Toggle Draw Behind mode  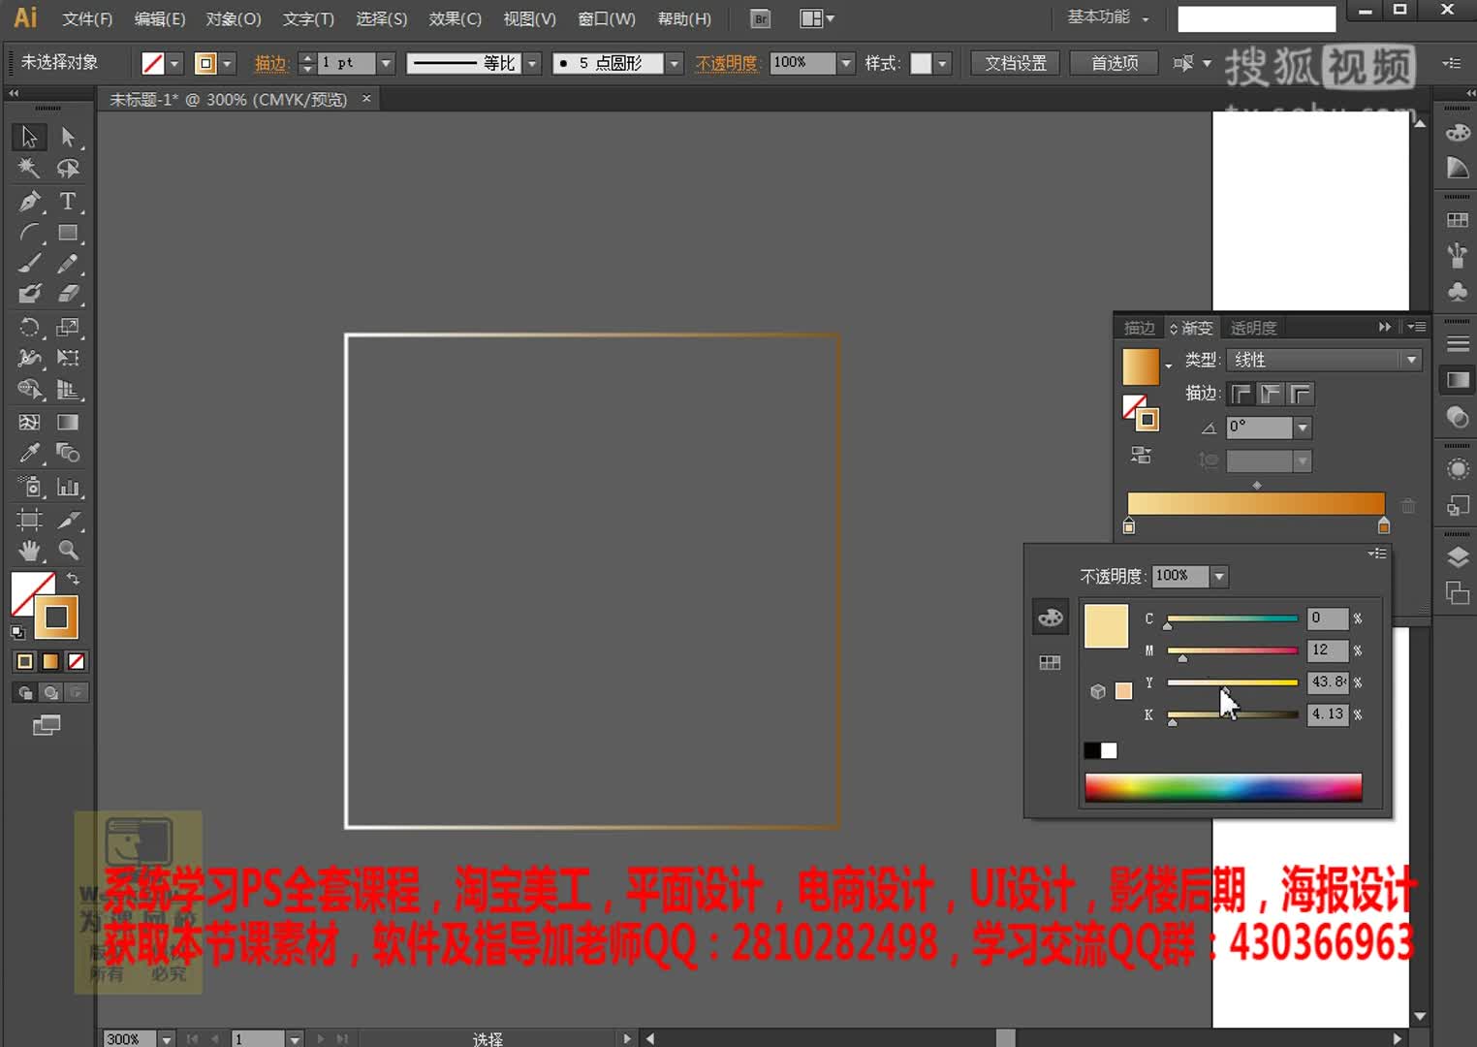pyautogui.click(x=50, y=692)
